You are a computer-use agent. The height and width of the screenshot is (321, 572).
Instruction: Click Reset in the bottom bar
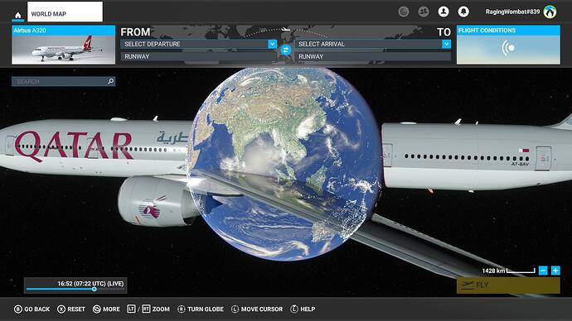71,309
